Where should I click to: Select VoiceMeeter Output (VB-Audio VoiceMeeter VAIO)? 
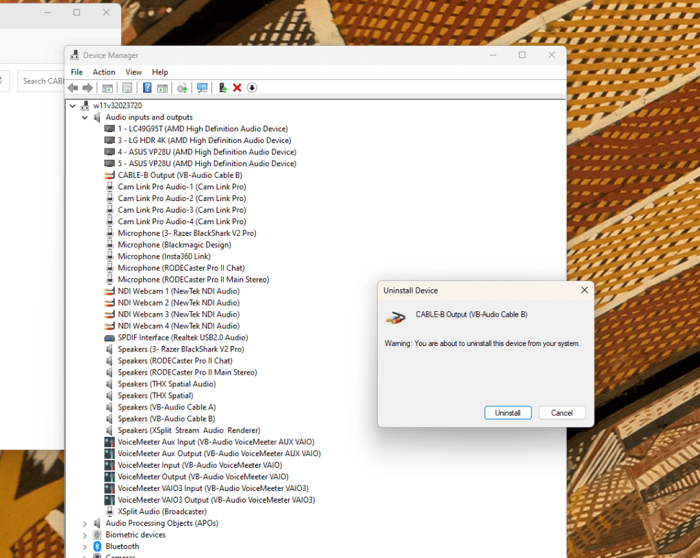coord(203,477)
